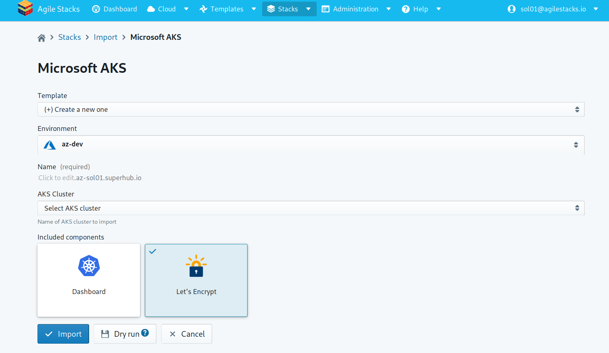Go to home via breadcrumb house icon
Image resolution: width=609 pixels, height=353 pixels.
pyautogui.click(x=42, y=38)
